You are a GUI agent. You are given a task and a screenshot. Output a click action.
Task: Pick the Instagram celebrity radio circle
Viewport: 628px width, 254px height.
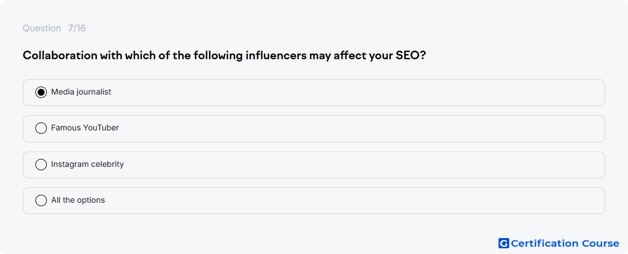click(x=41, y=165)
